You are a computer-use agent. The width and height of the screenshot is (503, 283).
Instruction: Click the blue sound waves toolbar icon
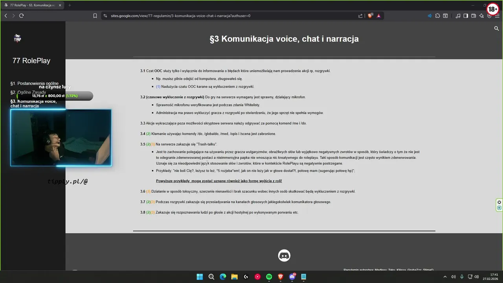coord(429,16)
